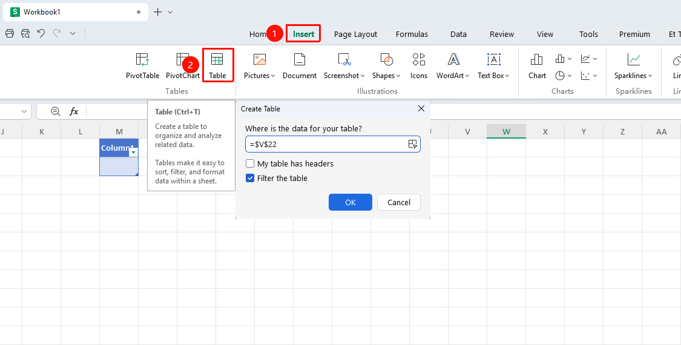Click the Table icon in Tables group
Viewport: 681px width, 345px height.
tap(217, 59)
